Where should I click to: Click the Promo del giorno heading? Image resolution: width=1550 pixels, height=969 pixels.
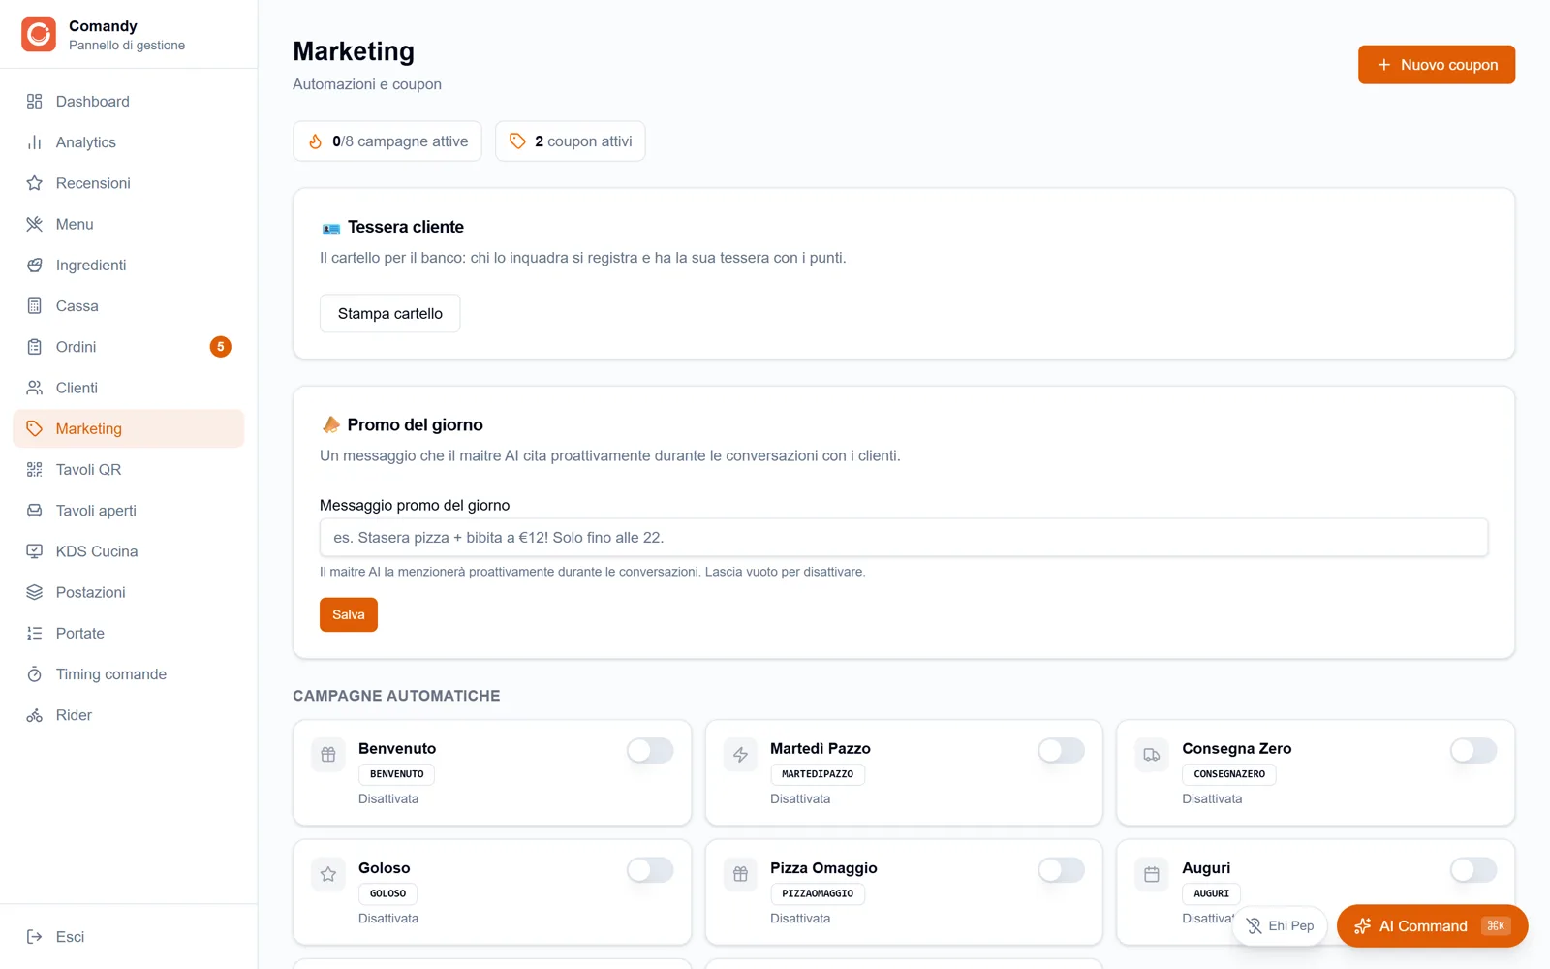[x=415, y=425]
